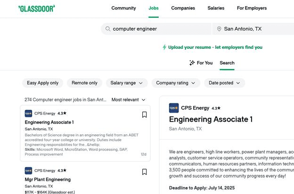Open the Most relevant sort dropdown
Viewport: 294px width, 194px height.
(129, 100)
